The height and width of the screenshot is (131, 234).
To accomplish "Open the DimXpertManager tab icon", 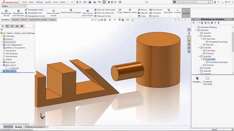I will (17, 26).
